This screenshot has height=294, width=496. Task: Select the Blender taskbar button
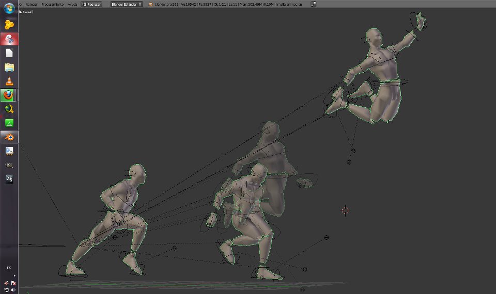point(9,137)
